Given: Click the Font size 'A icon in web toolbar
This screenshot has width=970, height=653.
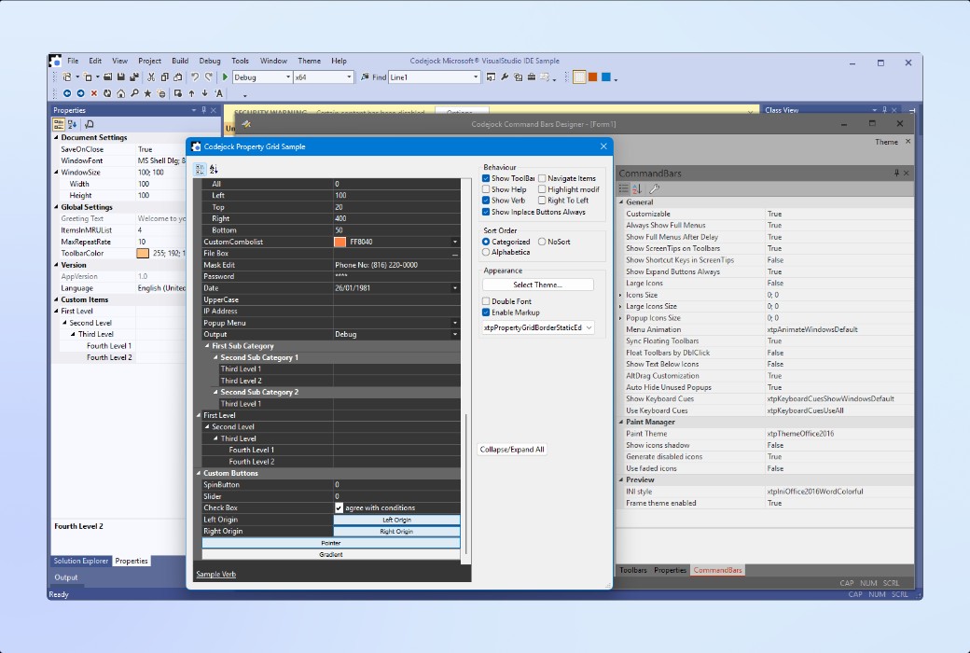Looking at the screenshot, I should (219, 93).
